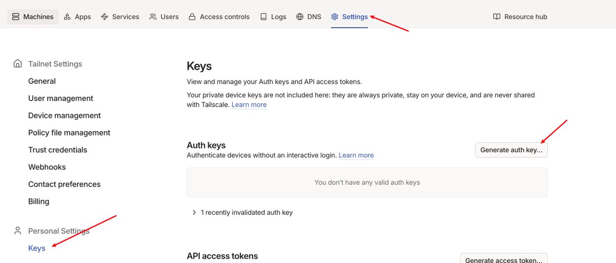616x263 pixels.
Task: Click the Apps icon in navigation
Action: click(67, 17)
